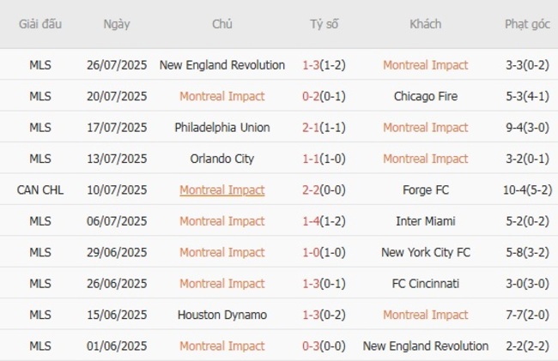Click the 10-4(5-2) corner kicks value
This screenshot has height=361, width=558.
(528, 190)
